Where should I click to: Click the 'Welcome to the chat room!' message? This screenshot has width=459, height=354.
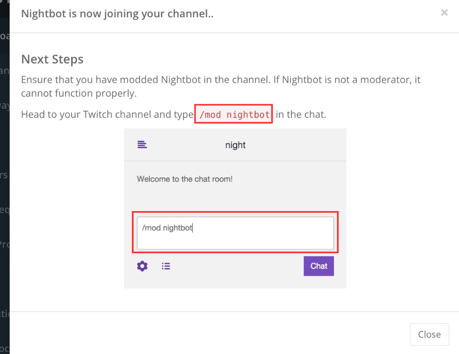coord(185,179)
